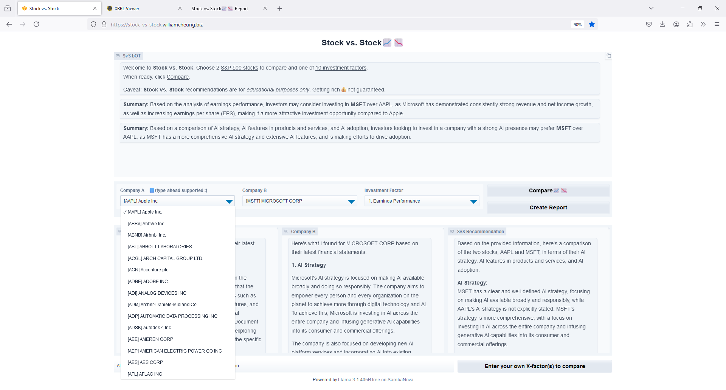Open the Firefox application menu
726x390 pixels.
click(717, 24)
